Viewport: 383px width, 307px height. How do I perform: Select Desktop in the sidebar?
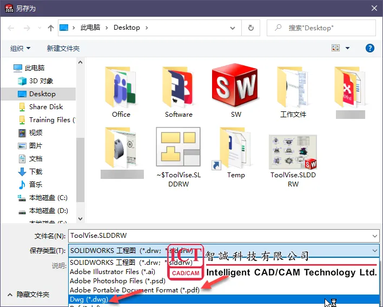point(38,94)
